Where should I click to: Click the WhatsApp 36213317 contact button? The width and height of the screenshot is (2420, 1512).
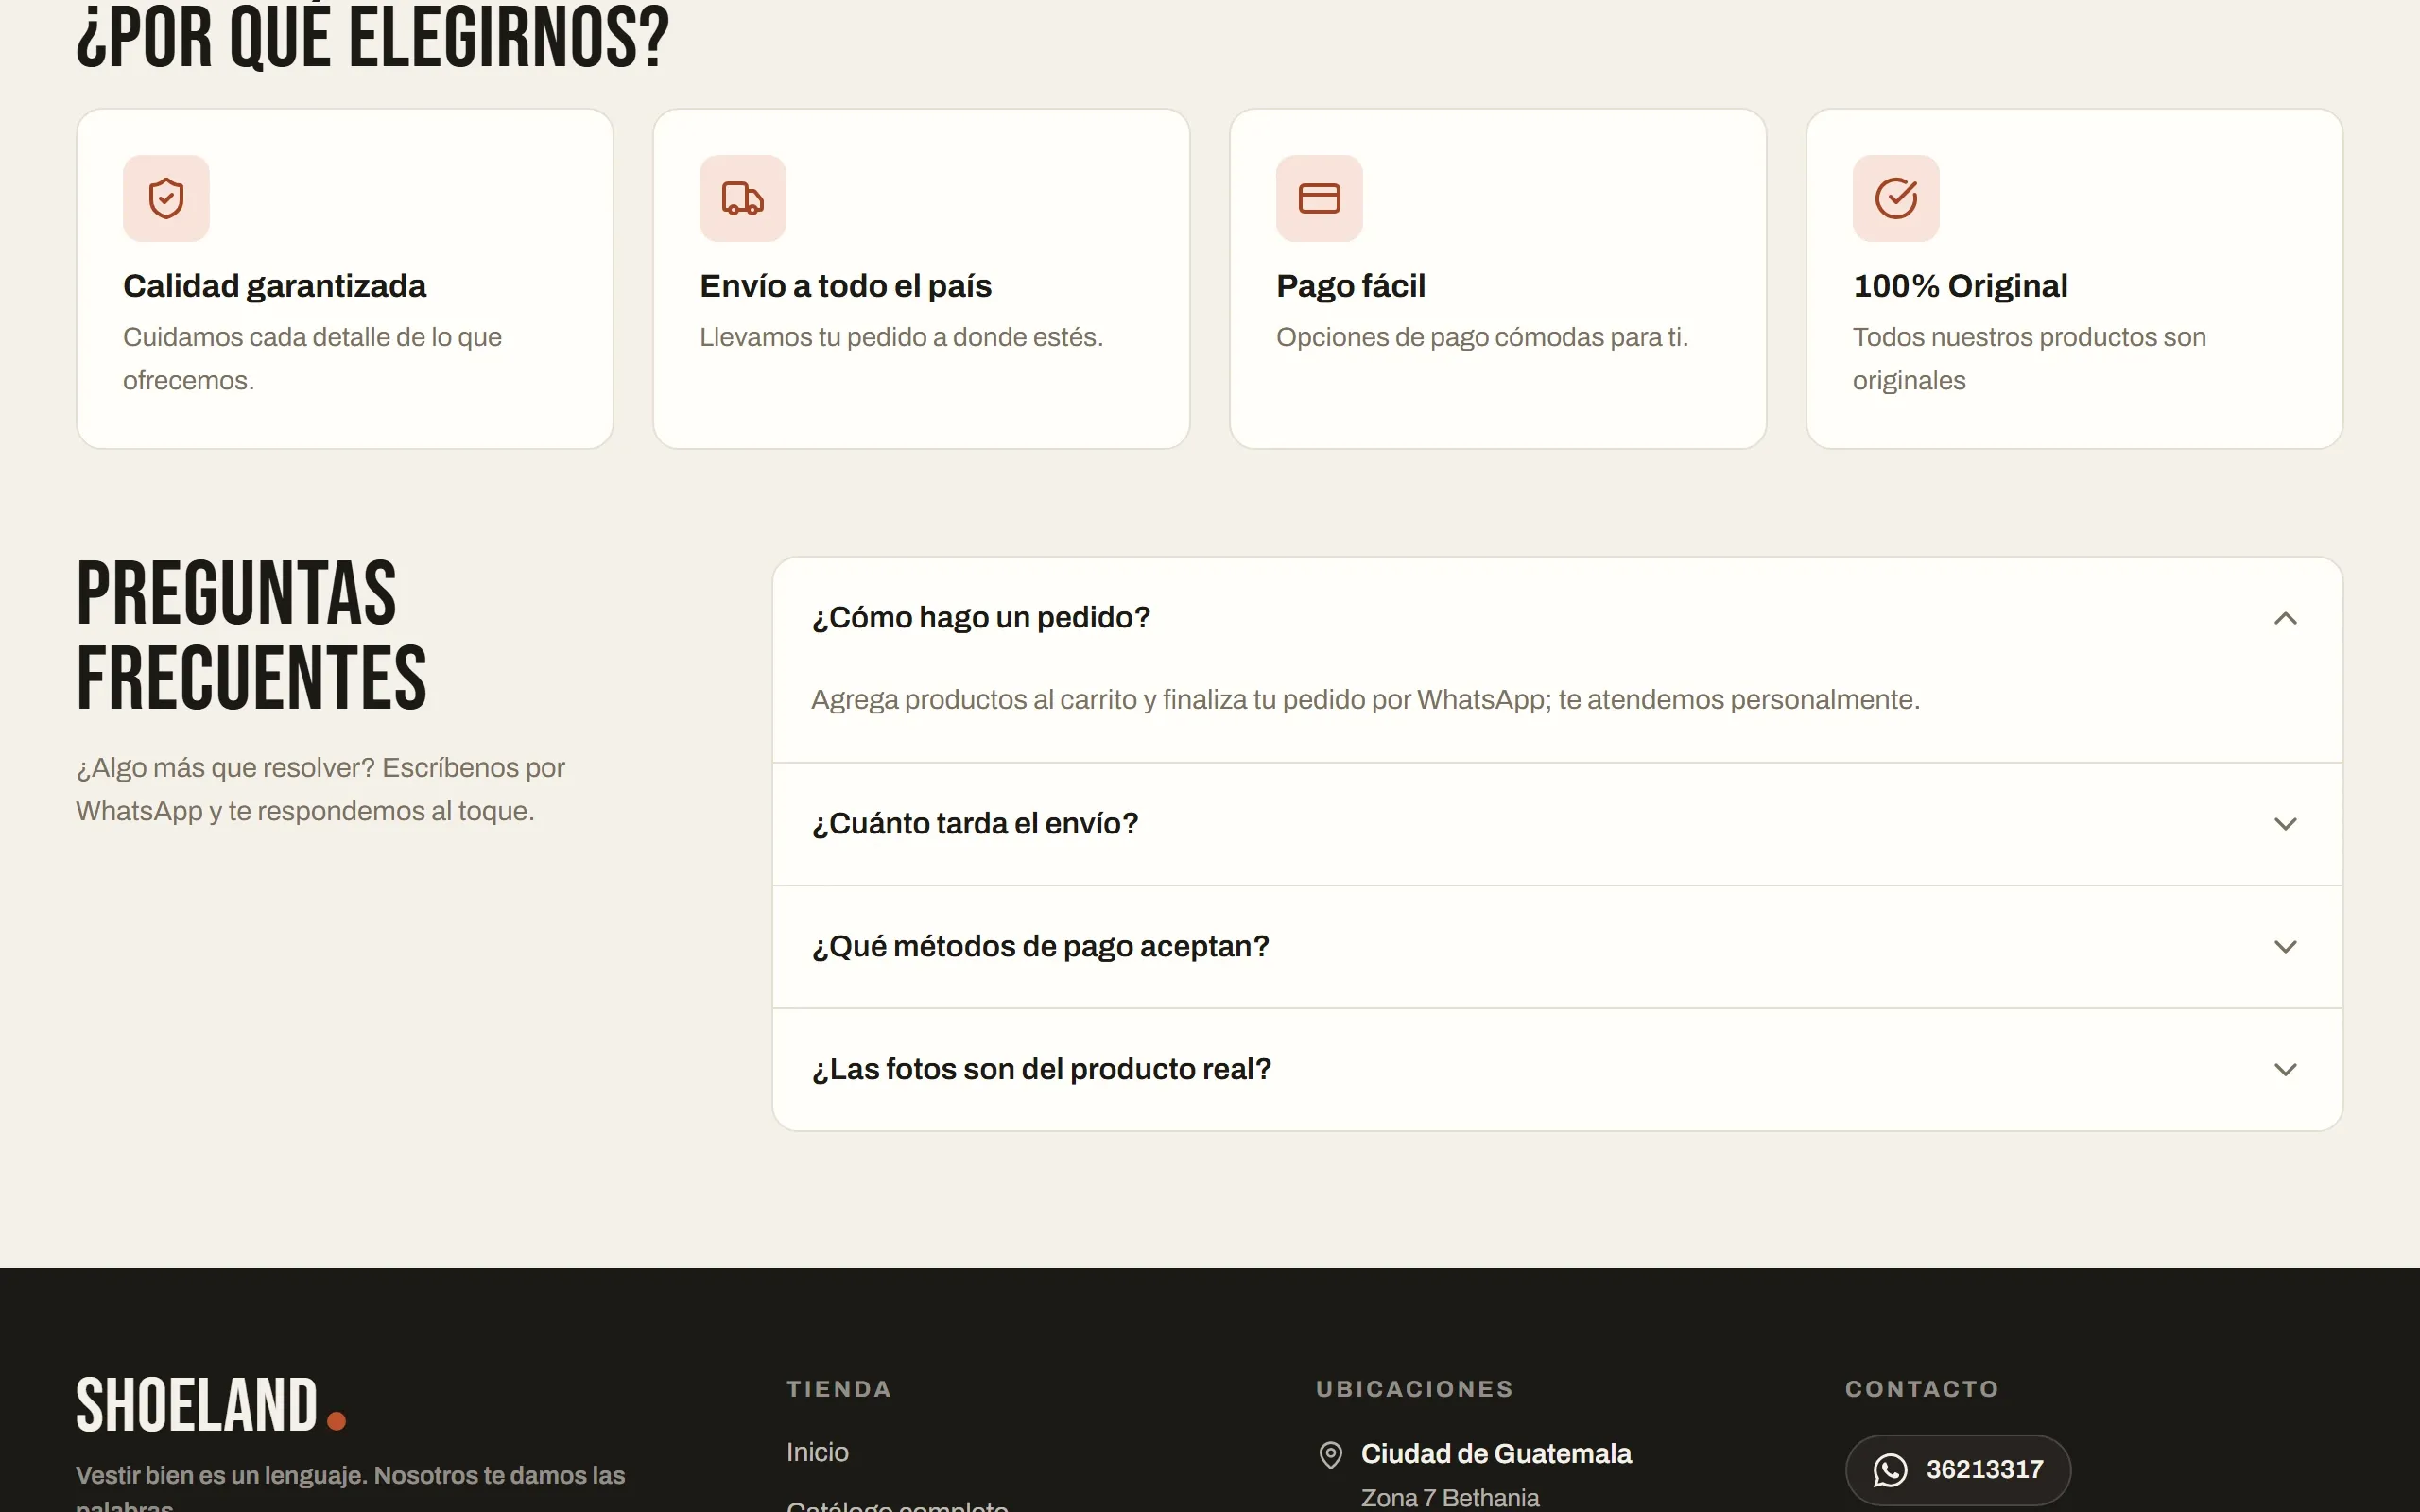tap(1957, 1470)
